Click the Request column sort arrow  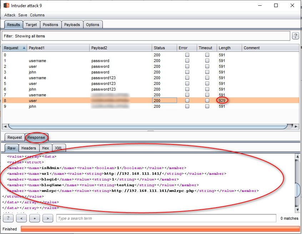(x=24, y=48)
